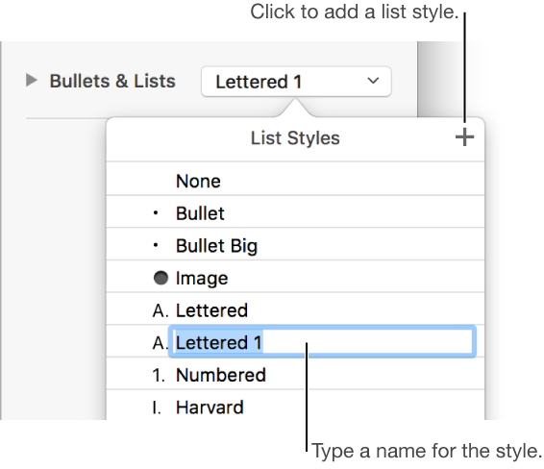Open the Lettered 1 list style dropdown
544x469 pixels.
[296, 82]
